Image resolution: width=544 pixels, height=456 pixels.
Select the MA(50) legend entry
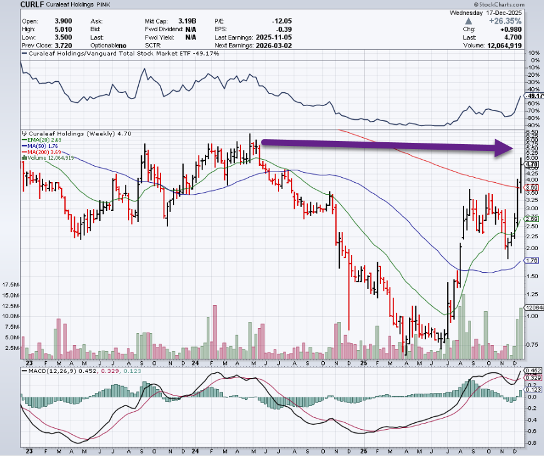pos(40,146)
